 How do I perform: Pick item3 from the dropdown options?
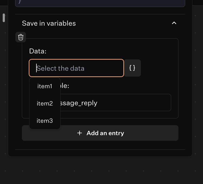click(x=45, y=121)
